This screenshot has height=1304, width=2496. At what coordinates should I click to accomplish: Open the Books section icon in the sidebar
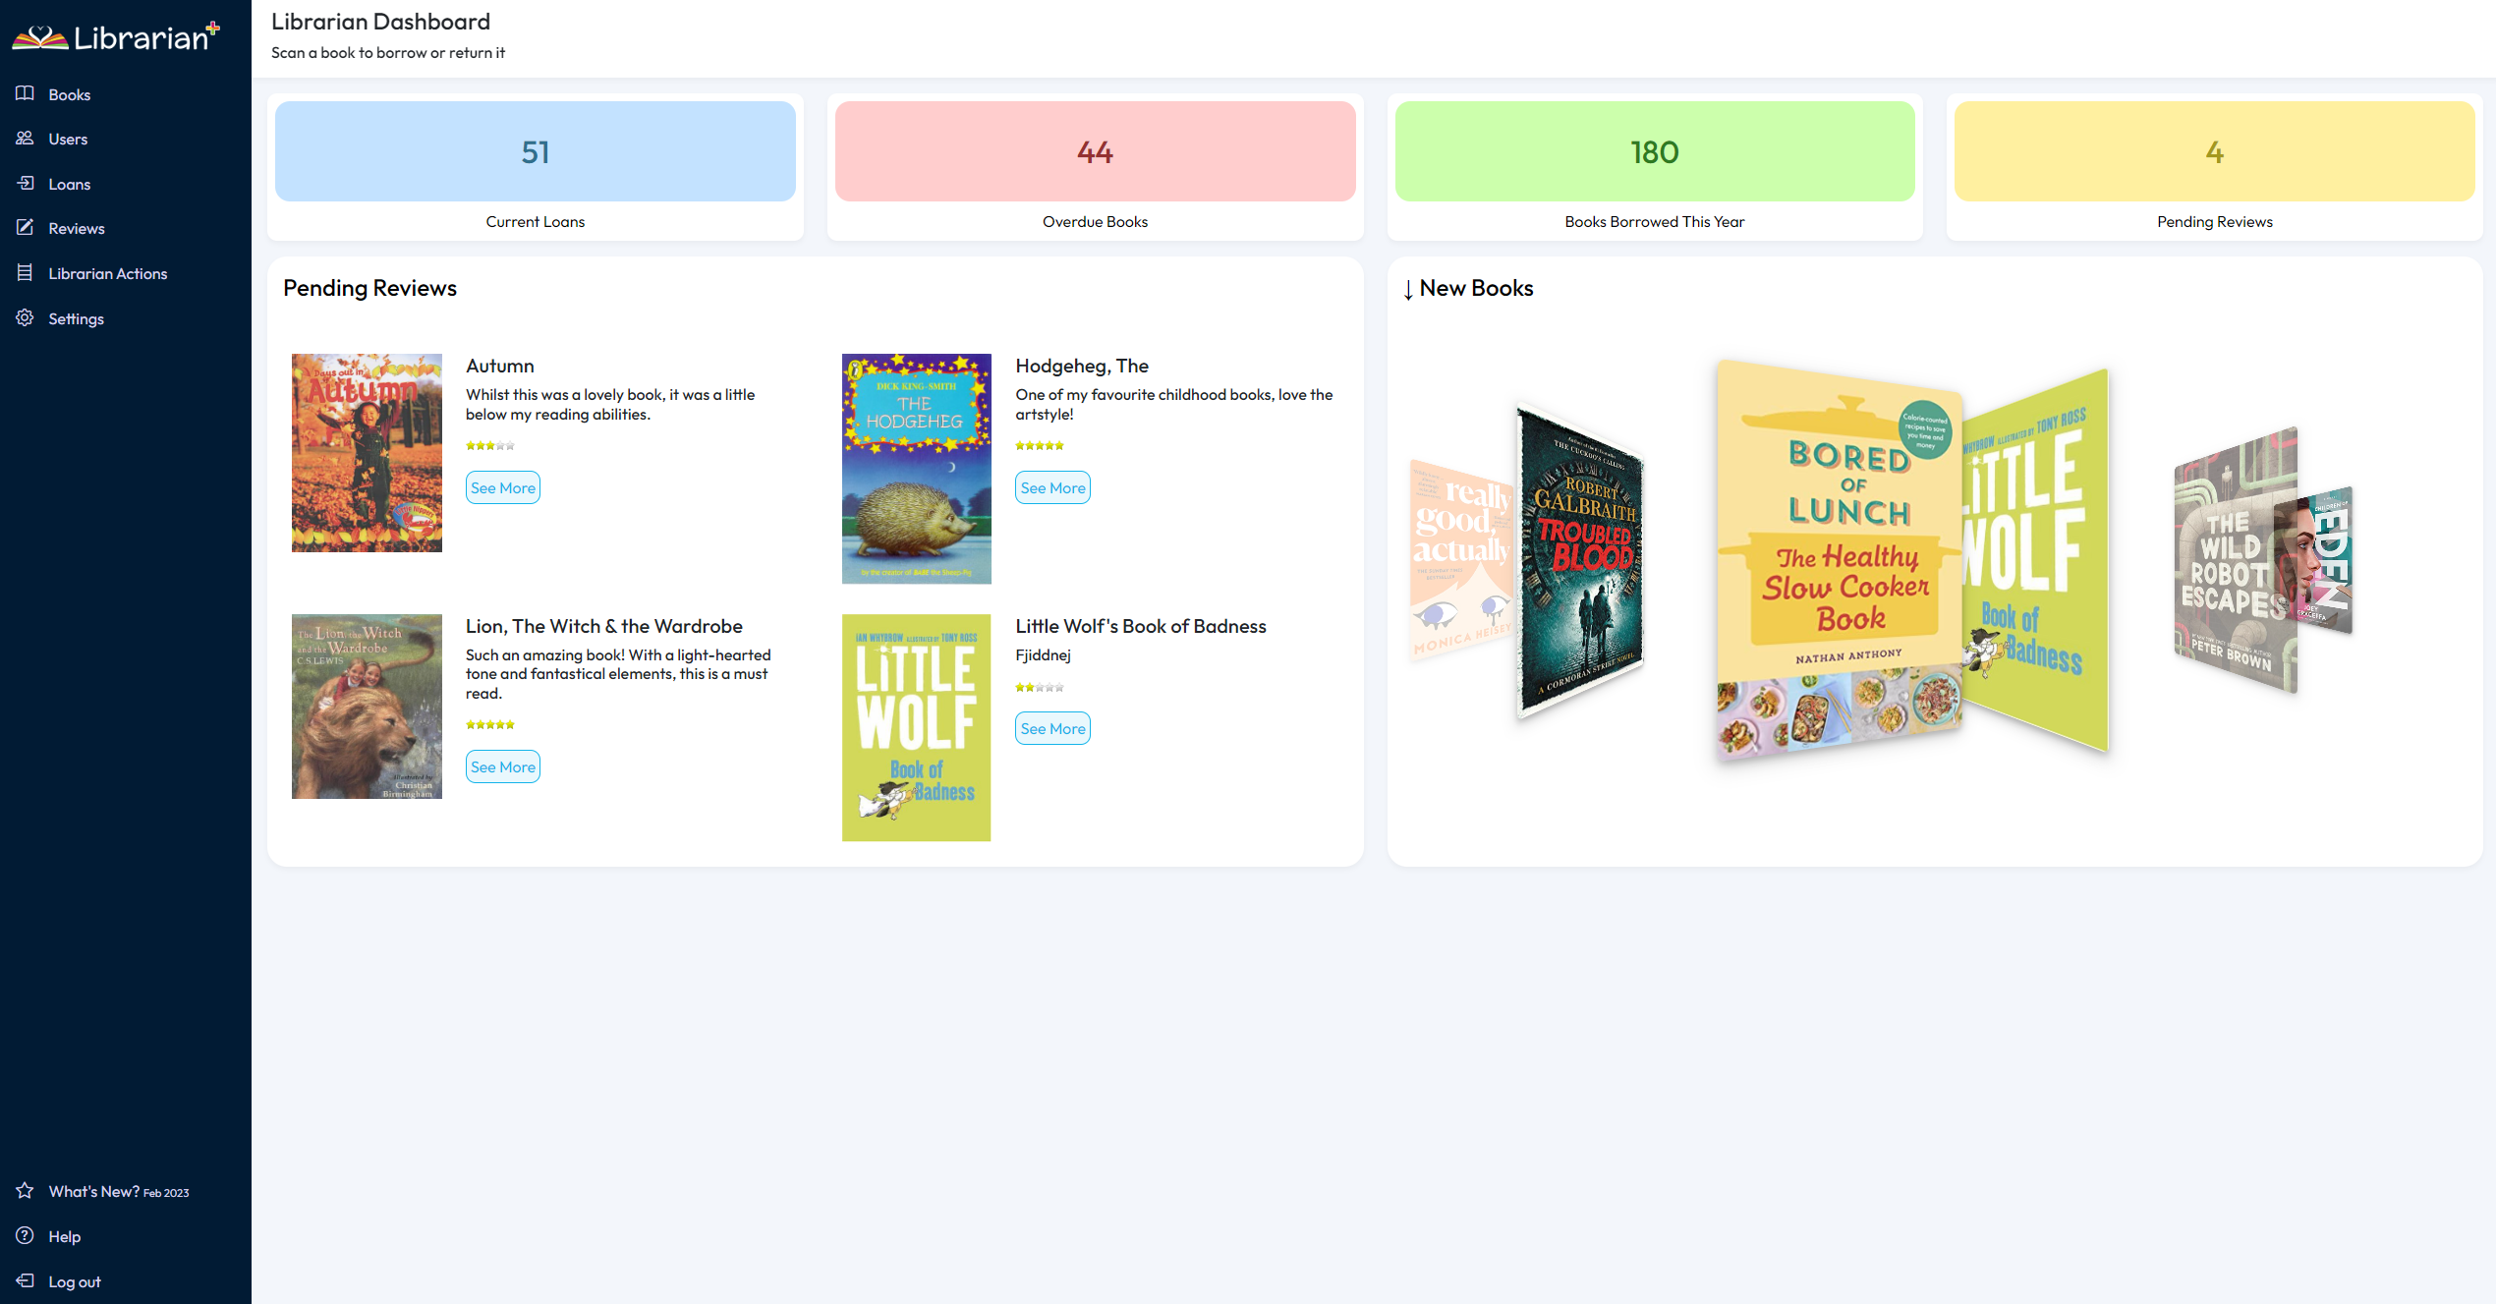26,93
